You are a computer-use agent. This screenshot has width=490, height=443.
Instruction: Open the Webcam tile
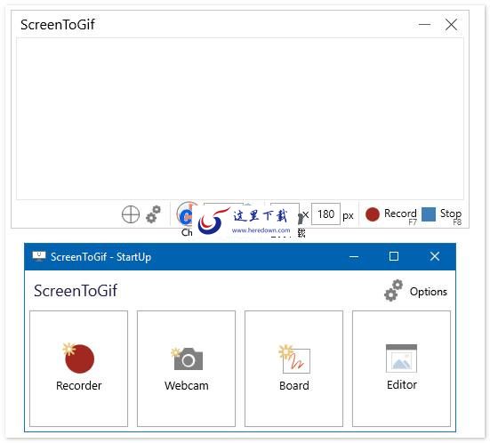coord(186,368)
